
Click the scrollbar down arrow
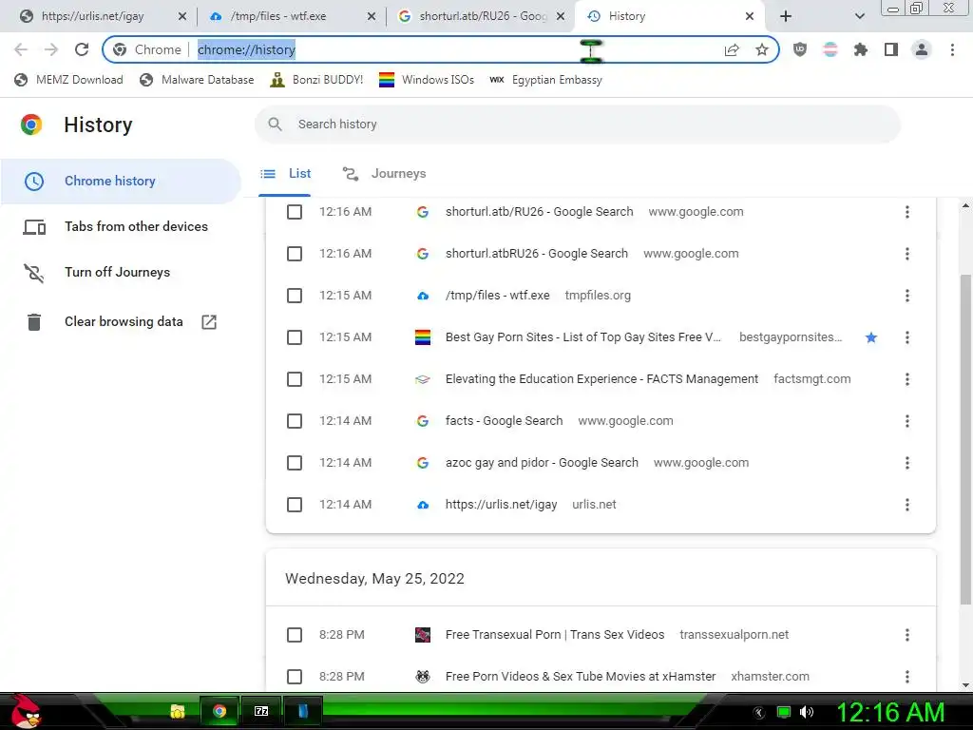[x=965, y=684]
